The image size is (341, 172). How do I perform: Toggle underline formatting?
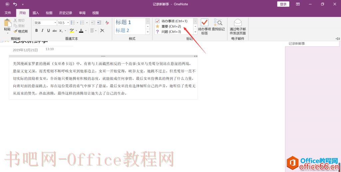point(49,30)
